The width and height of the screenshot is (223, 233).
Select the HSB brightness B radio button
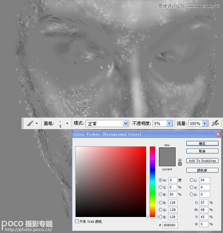click(x=161, y=194)
